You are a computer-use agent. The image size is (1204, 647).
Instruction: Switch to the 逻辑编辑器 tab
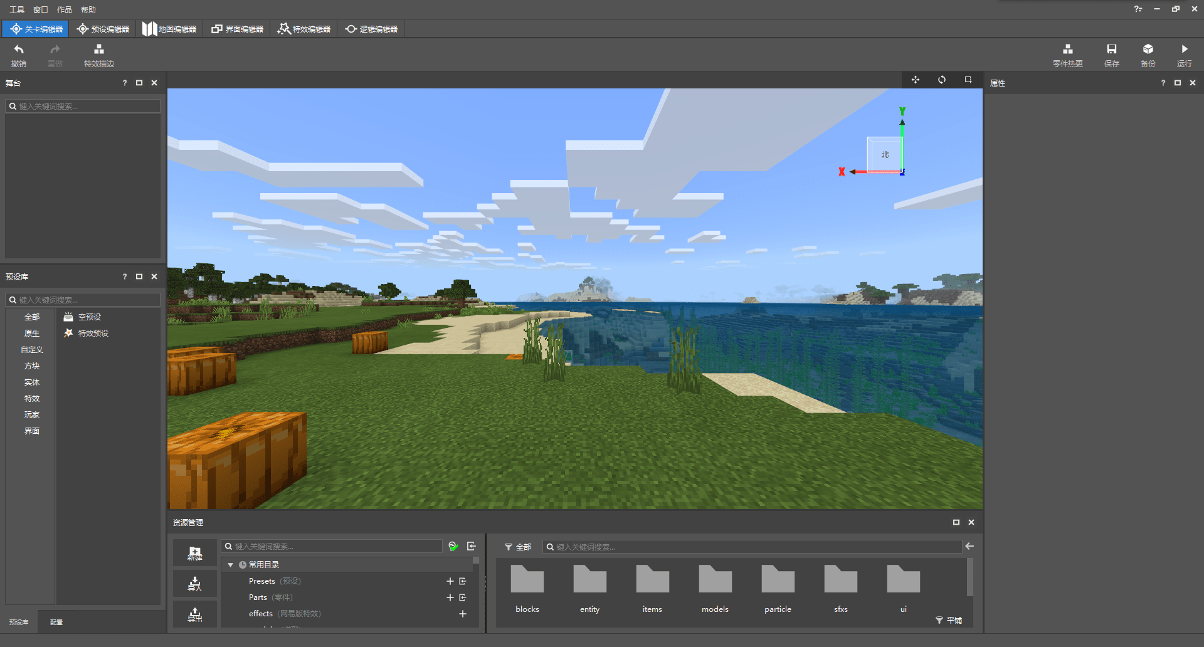point(371,29)
